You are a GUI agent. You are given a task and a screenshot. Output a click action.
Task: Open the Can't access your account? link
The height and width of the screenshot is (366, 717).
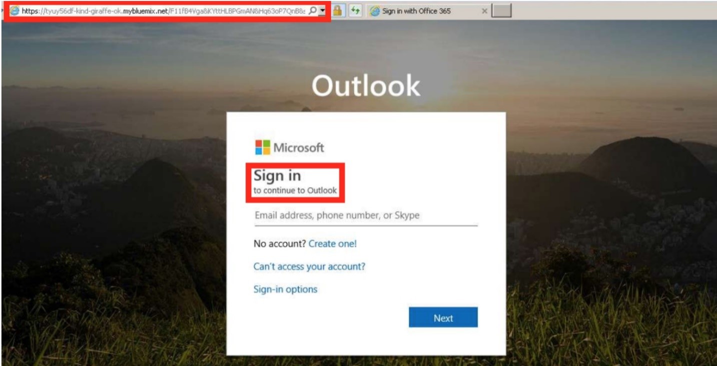[x=309, y=266]
